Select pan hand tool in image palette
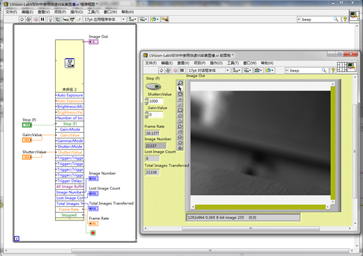This screenshot has width=363, height=256. [x=180, y=148]
